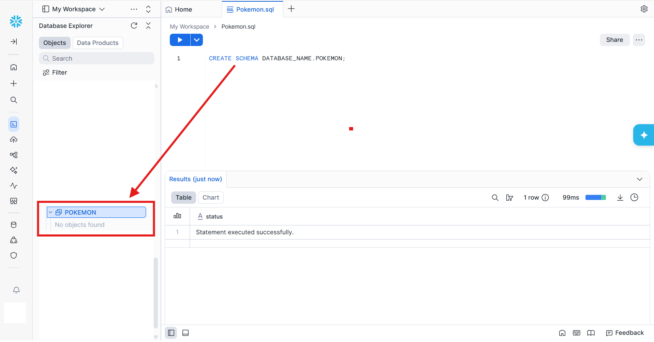Refresh the Database Explorer
Image resolution: width=654 pixels, height=342 pixels.
pos(134,26)
